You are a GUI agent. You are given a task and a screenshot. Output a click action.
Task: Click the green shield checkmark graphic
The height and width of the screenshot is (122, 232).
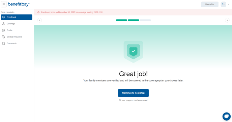pyautogui.click(x=133, y=52)
